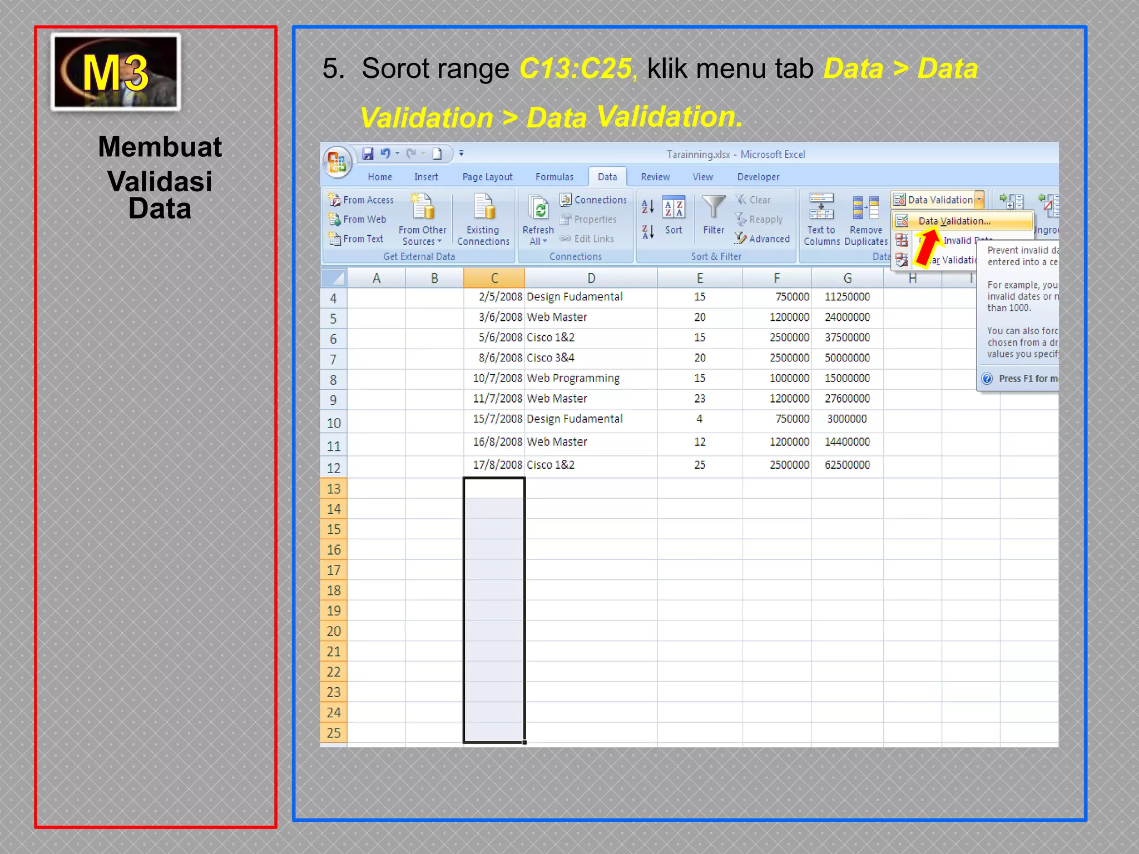Open the Customize Quick Access Toolbar arrow
1139x854 pixels.
462,153
